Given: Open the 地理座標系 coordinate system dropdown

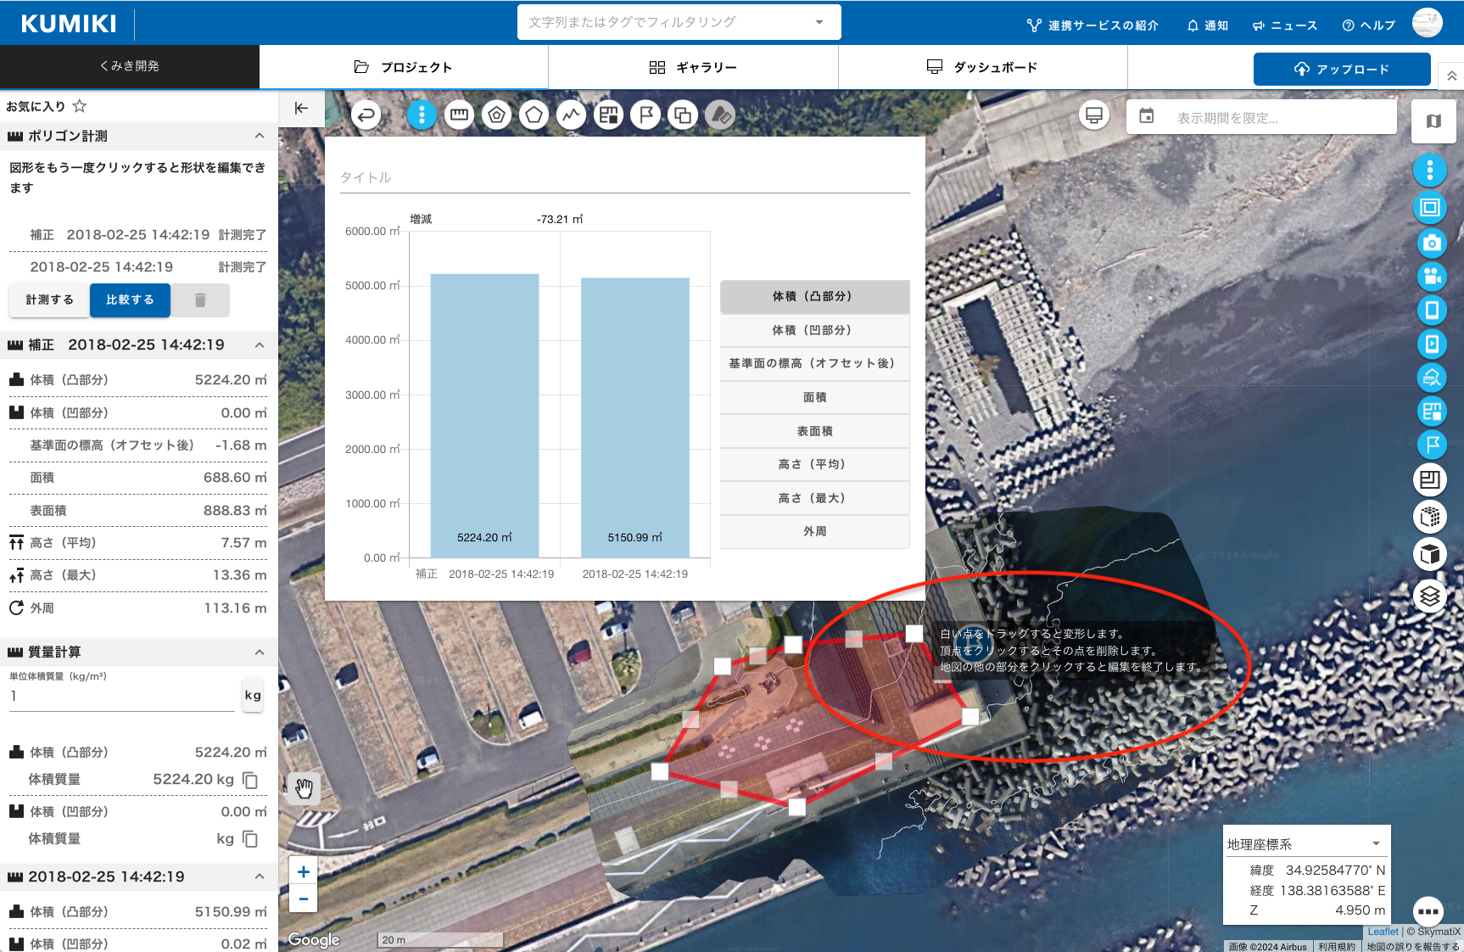Looking at the screenshot, I should tap(1376, 844).
